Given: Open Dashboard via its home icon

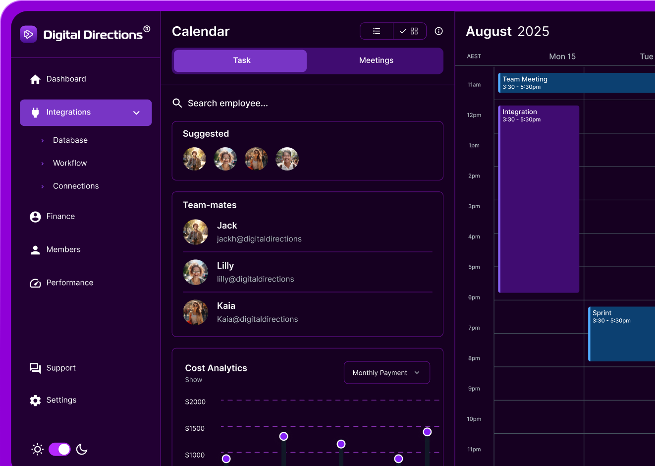Looking at the screenshot, I should tap(35, 79).
